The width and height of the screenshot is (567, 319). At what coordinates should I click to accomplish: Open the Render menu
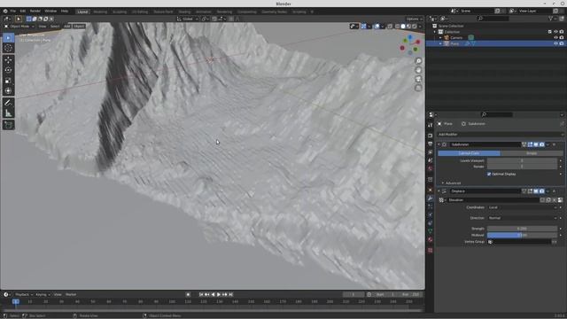[35, 12]
